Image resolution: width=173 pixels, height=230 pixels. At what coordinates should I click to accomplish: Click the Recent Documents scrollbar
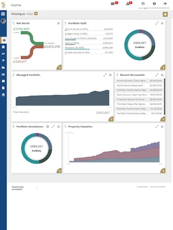pos(165,97)
